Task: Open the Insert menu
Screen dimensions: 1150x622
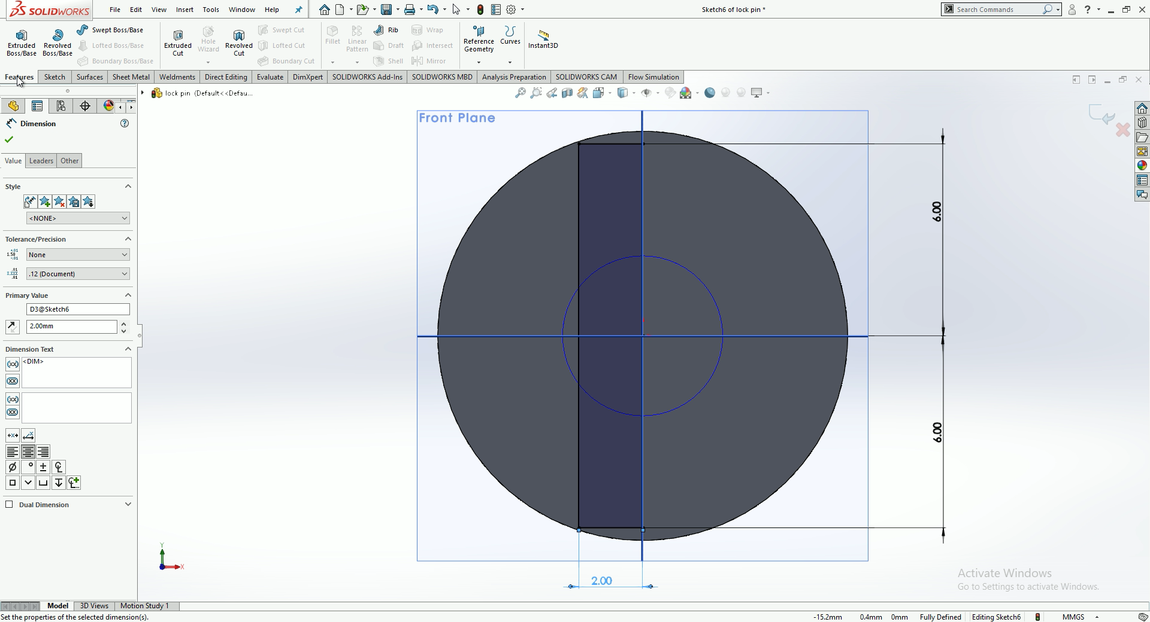Action: pyautogui.click(x=184, y=10)
